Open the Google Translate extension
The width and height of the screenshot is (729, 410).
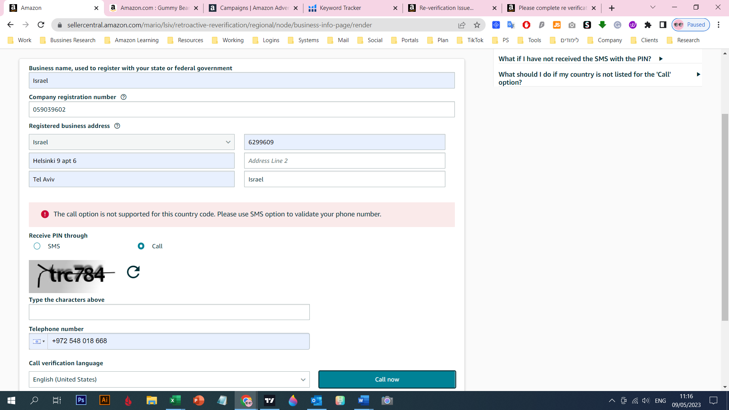pyautogui.click(x=511, y=25)
